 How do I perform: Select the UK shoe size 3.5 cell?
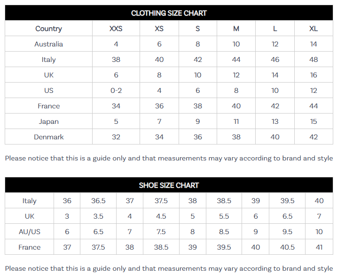pos(98,216)
